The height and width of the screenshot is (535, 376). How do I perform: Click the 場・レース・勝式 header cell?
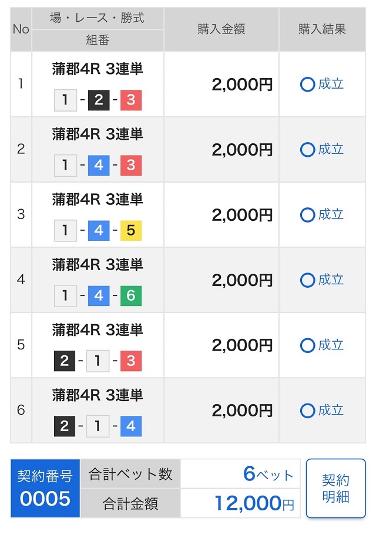click(x=98, y=18)
